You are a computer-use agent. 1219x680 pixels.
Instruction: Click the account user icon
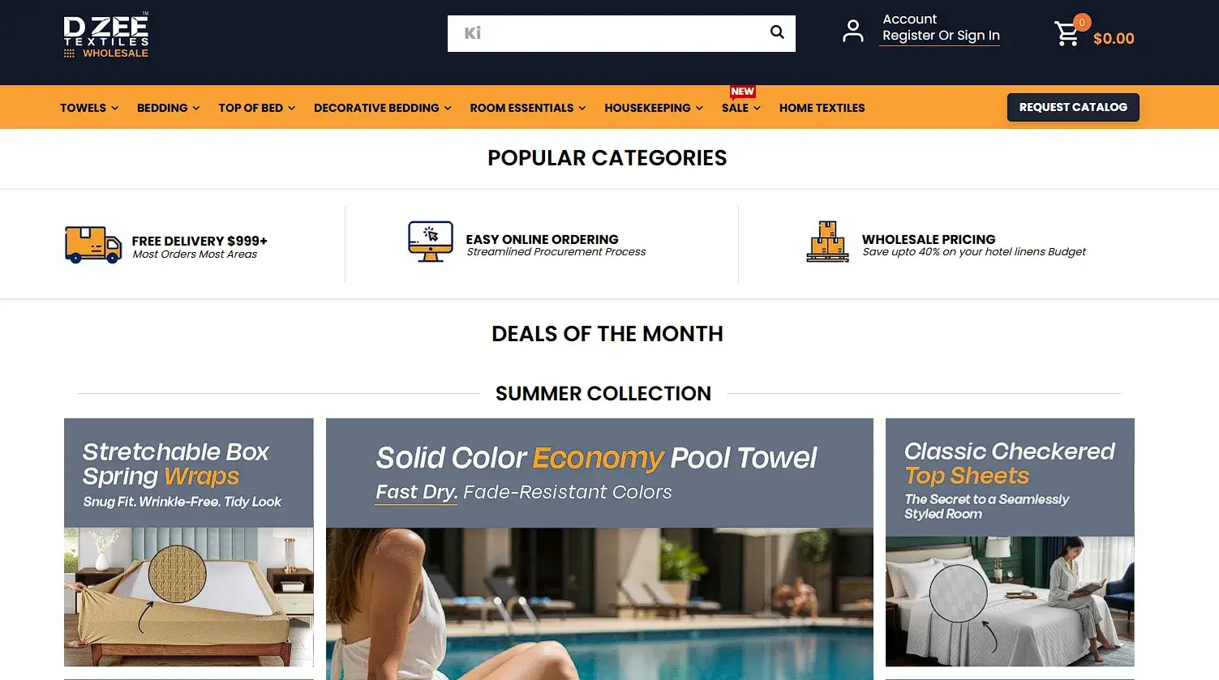click(852, 32)
